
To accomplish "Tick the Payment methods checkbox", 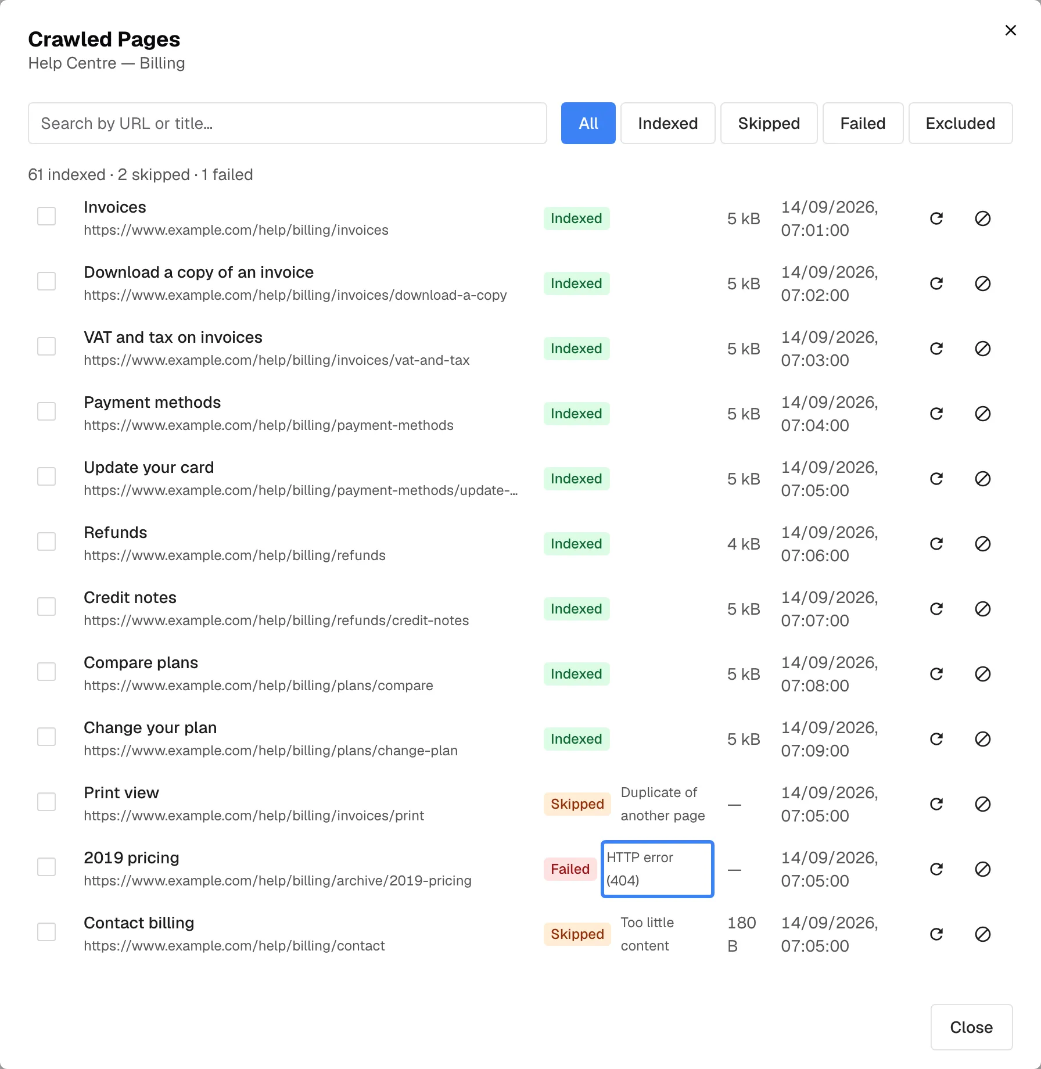I will pos(46,411).
